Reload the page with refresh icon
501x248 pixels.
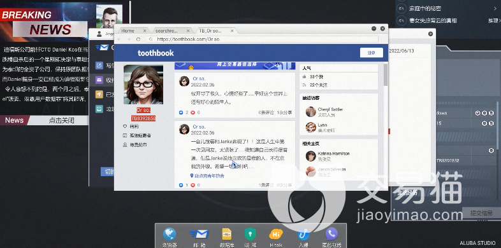pos(138,39)
